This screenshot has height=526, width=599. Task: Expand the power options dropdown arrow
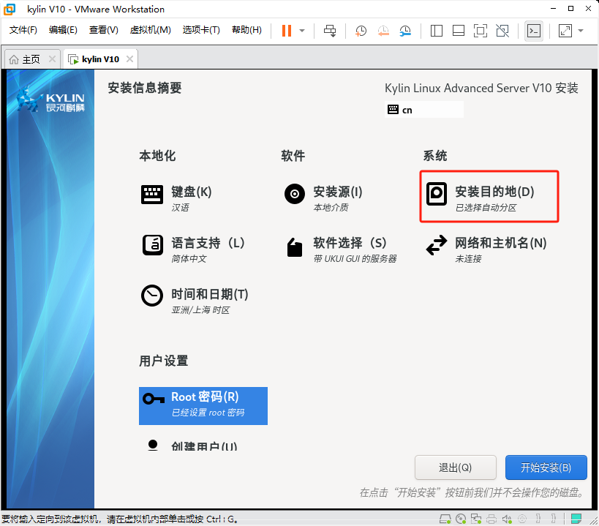click(x=302, y=31)
